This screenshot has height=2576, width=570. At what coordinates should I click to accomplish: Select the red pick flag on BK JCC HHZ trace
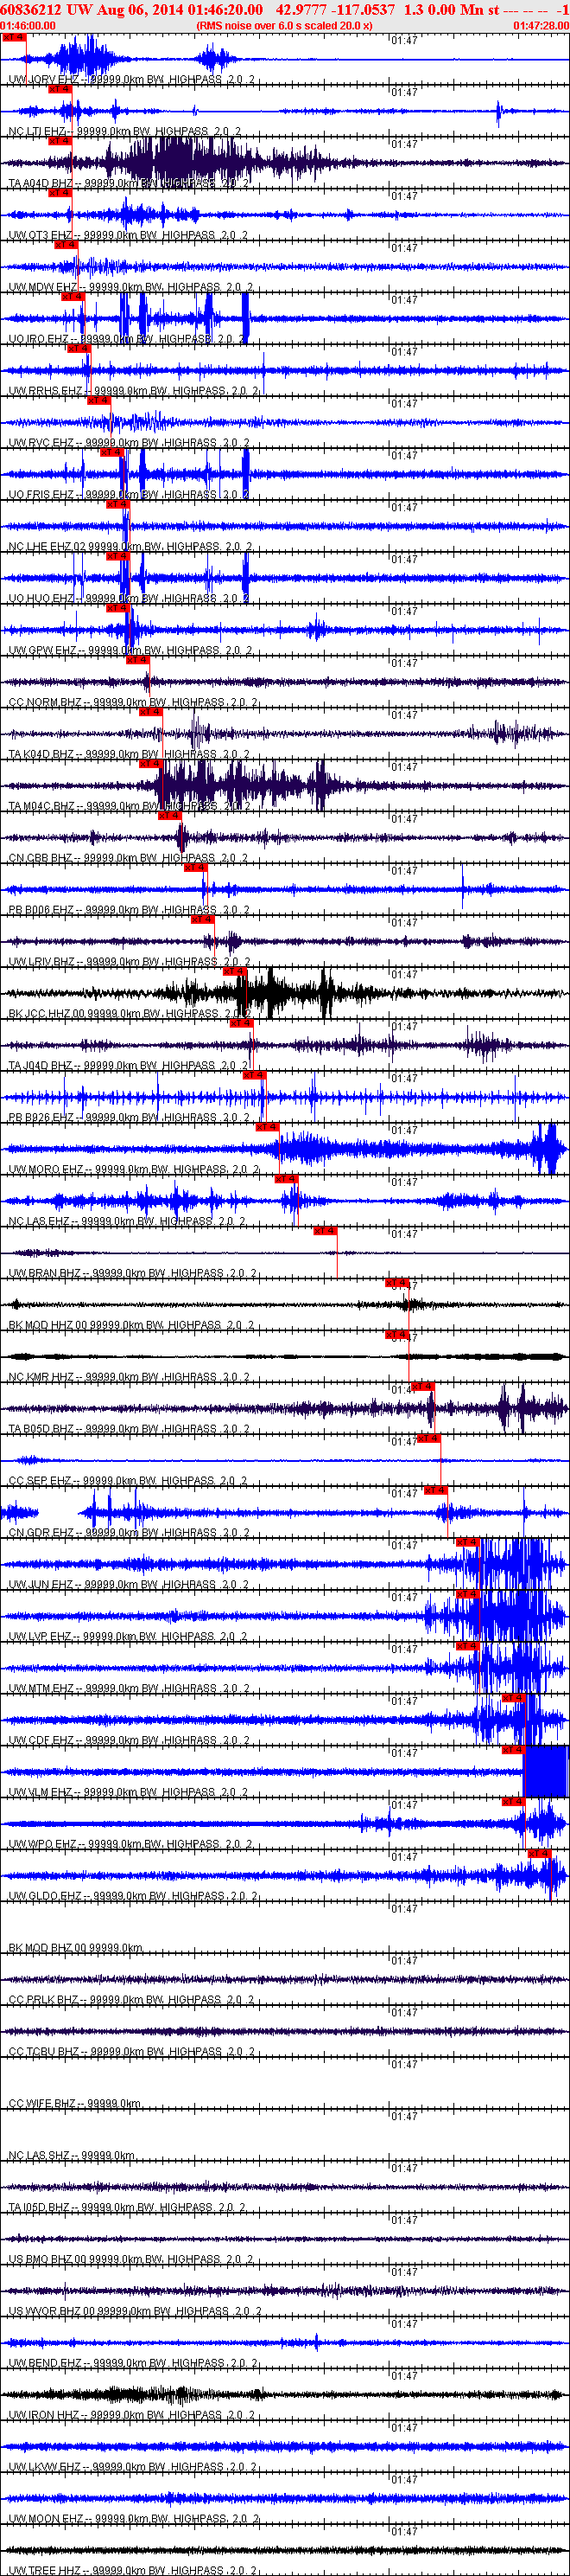(x=235, y=971)
